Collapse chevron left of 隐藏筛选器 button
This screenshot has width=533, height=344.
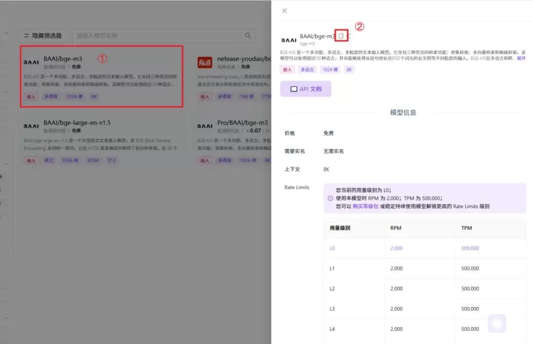point(6,33)
